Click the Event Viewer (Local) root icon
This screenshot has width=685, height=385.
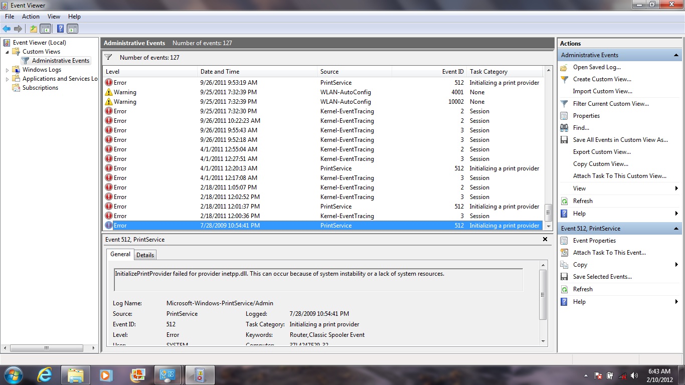(x=7, y=43)
